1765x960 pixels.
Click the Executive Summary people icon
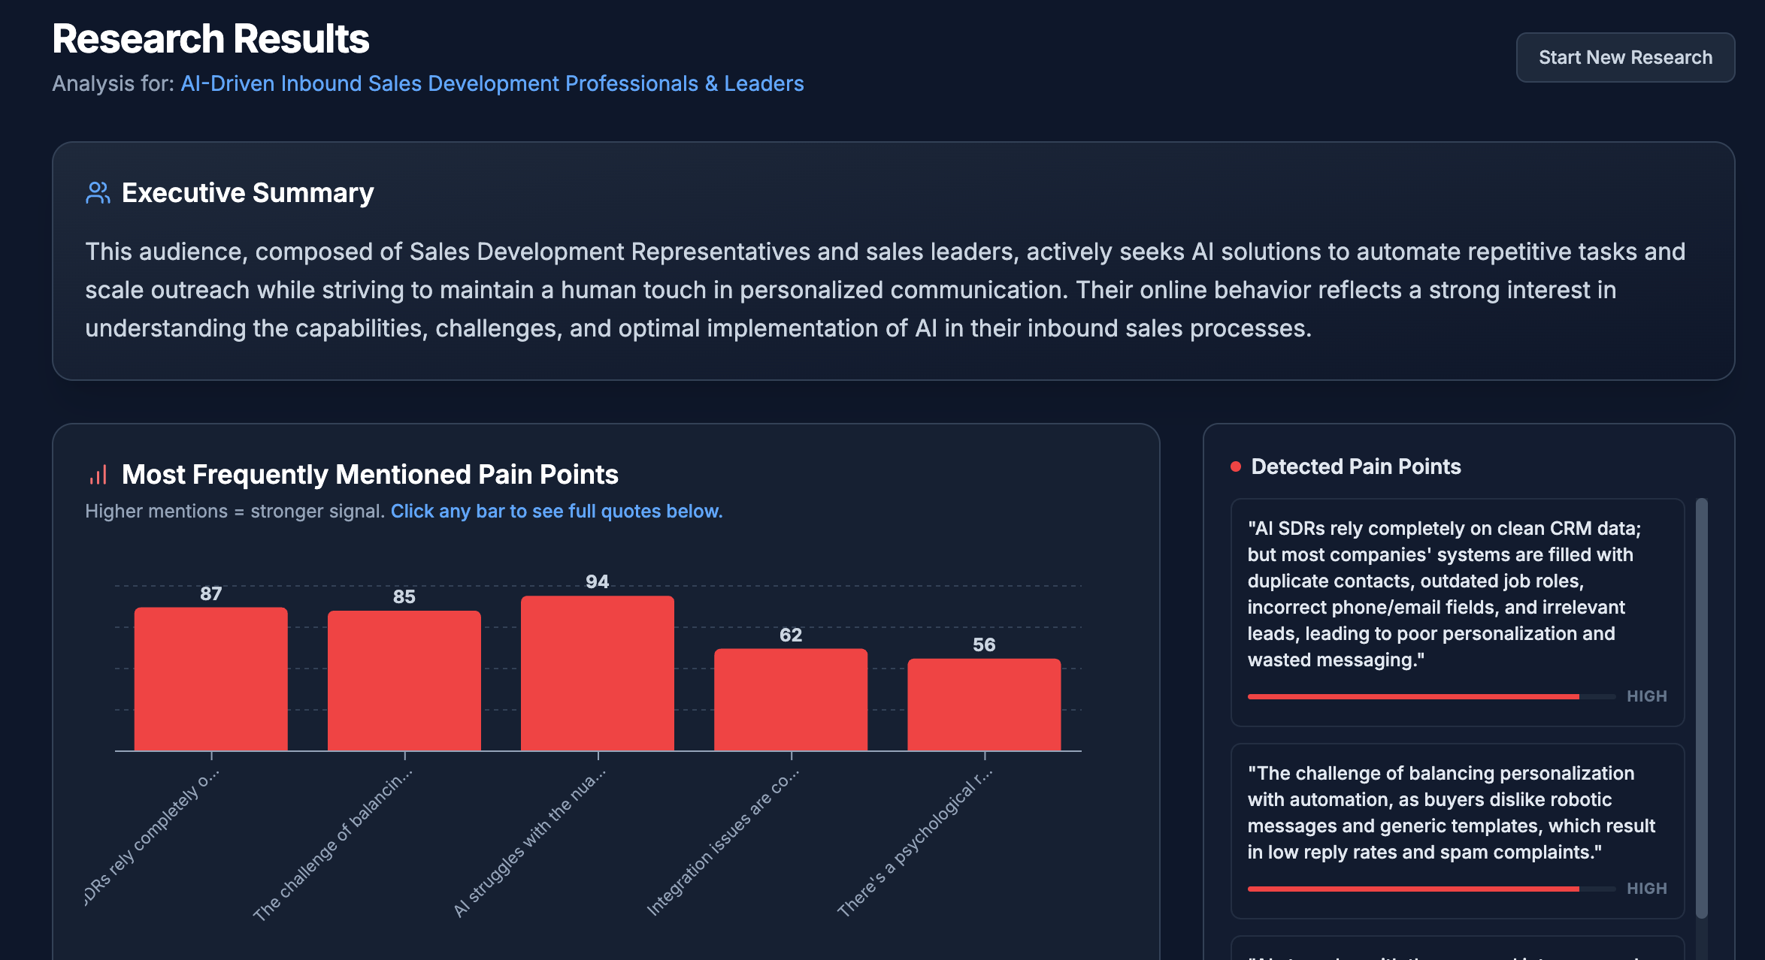(x=98, y=193)
